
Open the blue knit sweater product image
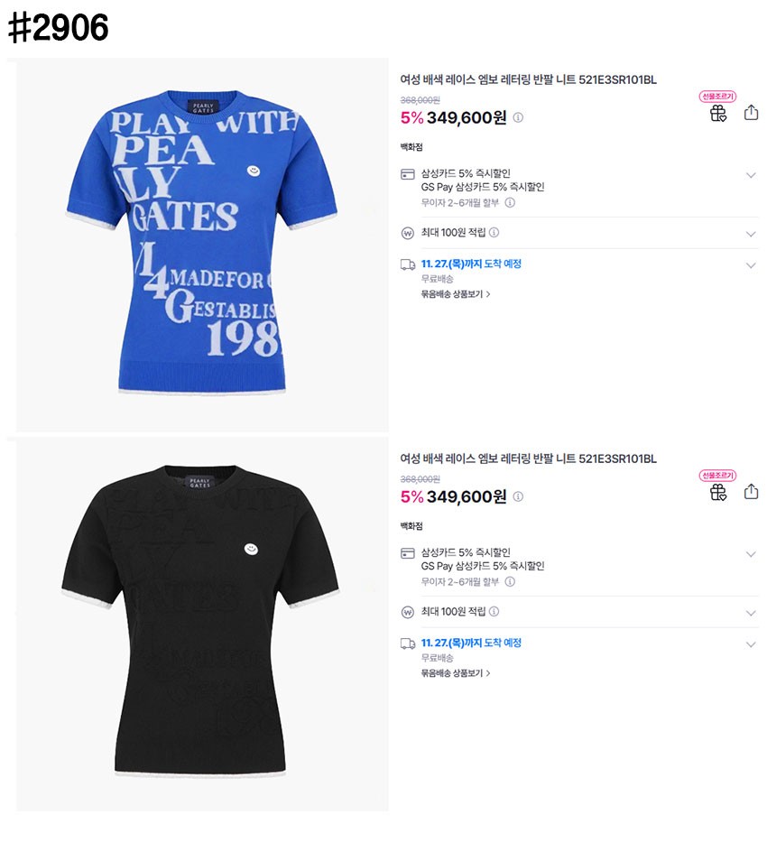202,245
